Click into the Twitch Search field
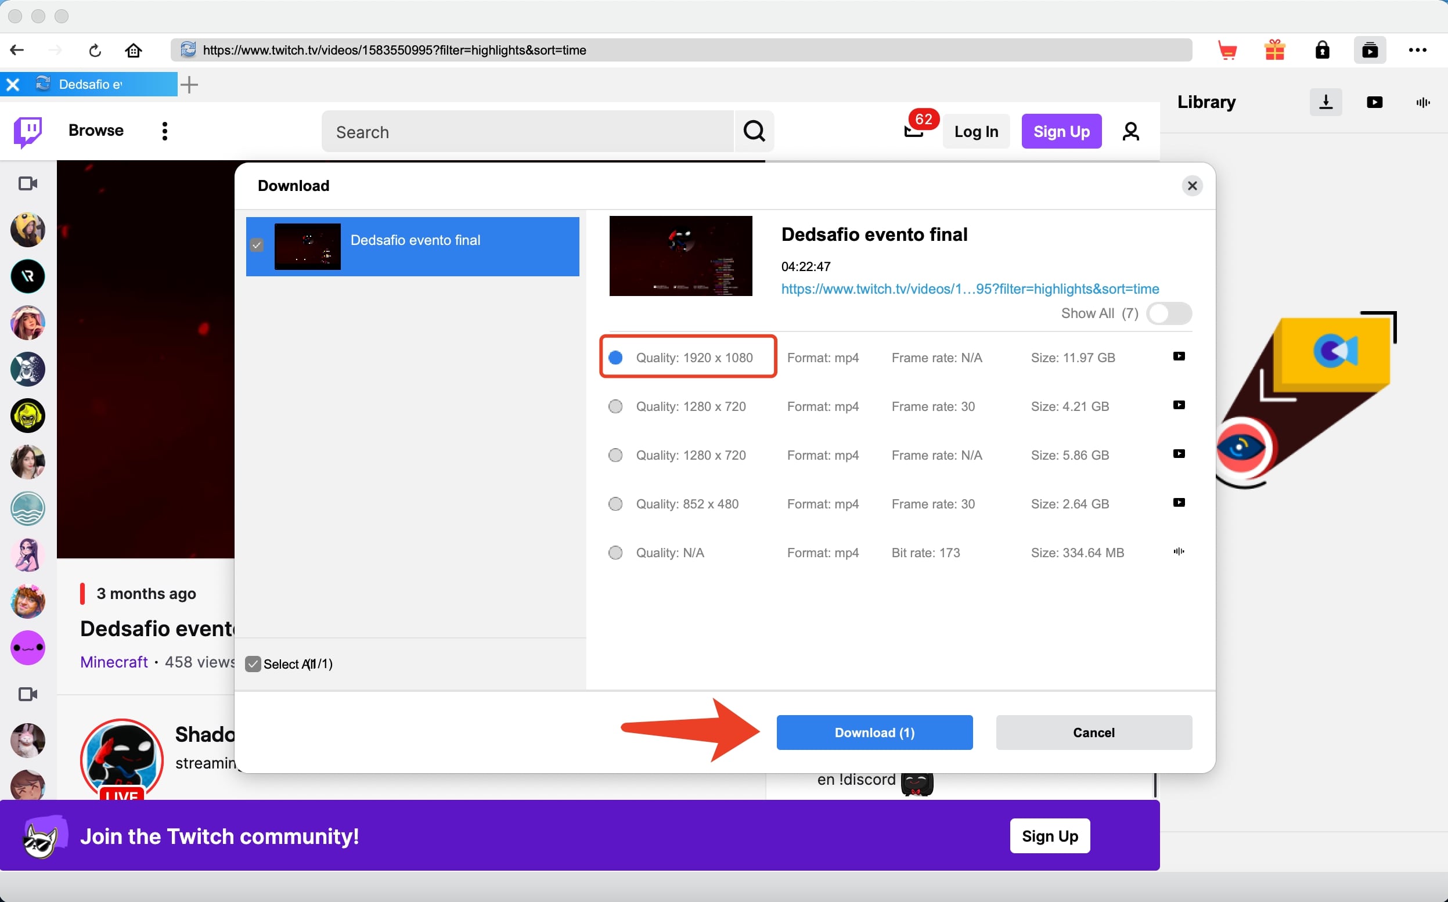 point(527,132)
